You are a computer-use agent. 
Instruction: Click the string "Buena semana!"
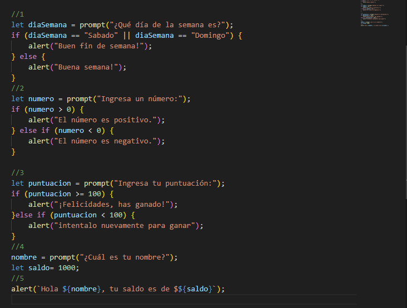click(x=86, y=67)
